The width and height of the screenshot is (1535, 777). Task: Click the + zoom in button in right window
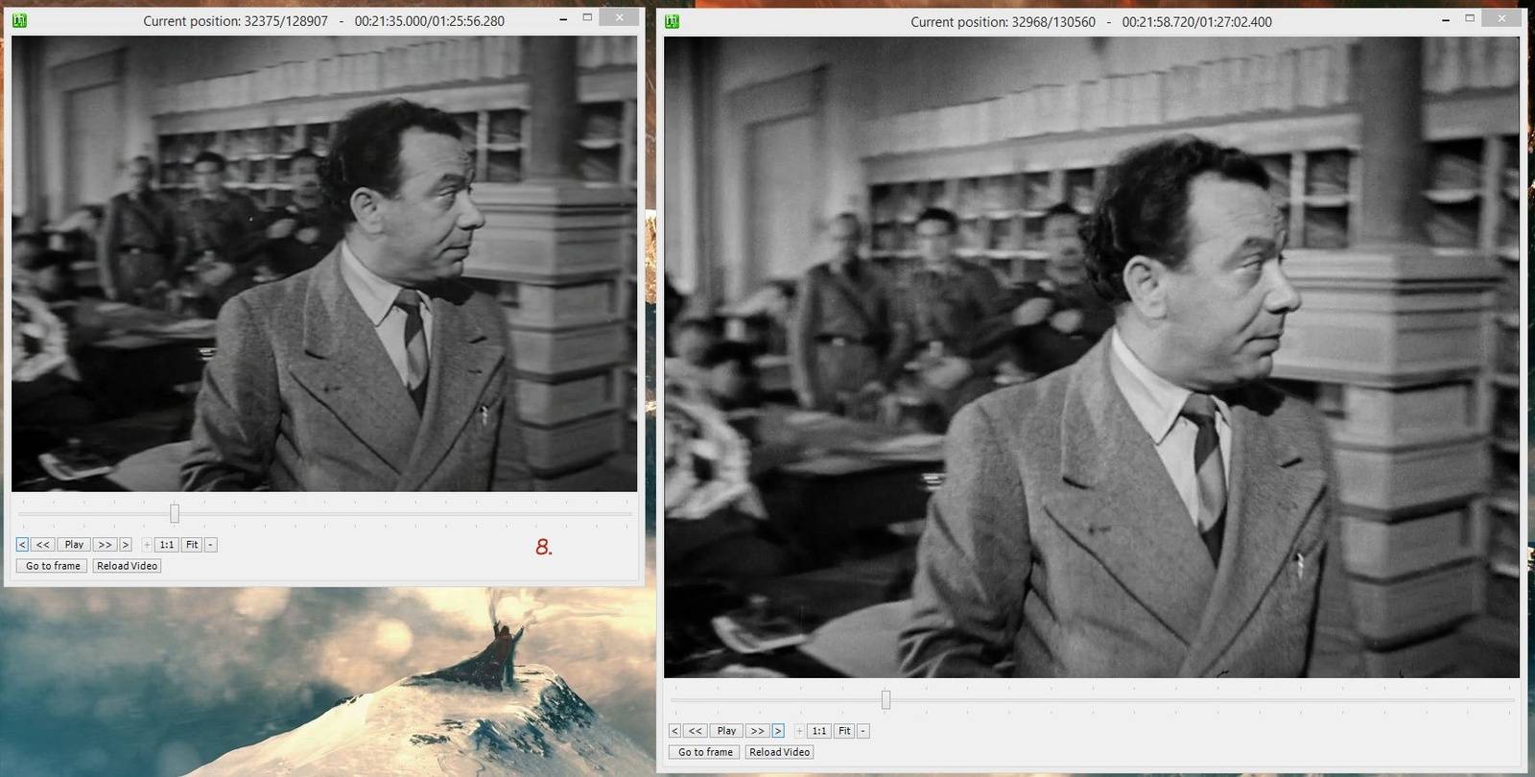pos(799,731)
